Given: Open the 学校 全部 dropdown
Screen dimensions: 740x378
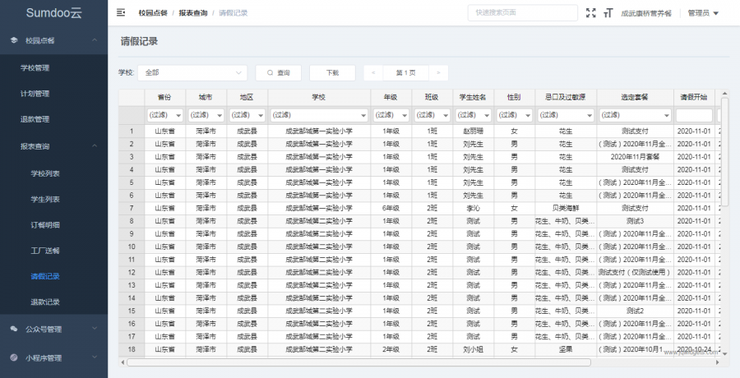Looking at the screenshot, I should click(x=192, y=72).
